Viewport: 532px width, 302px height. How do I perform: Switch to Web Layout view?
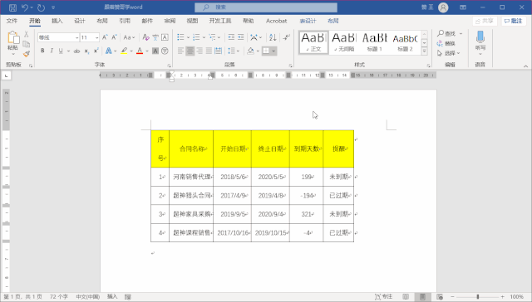coord(440,296)
